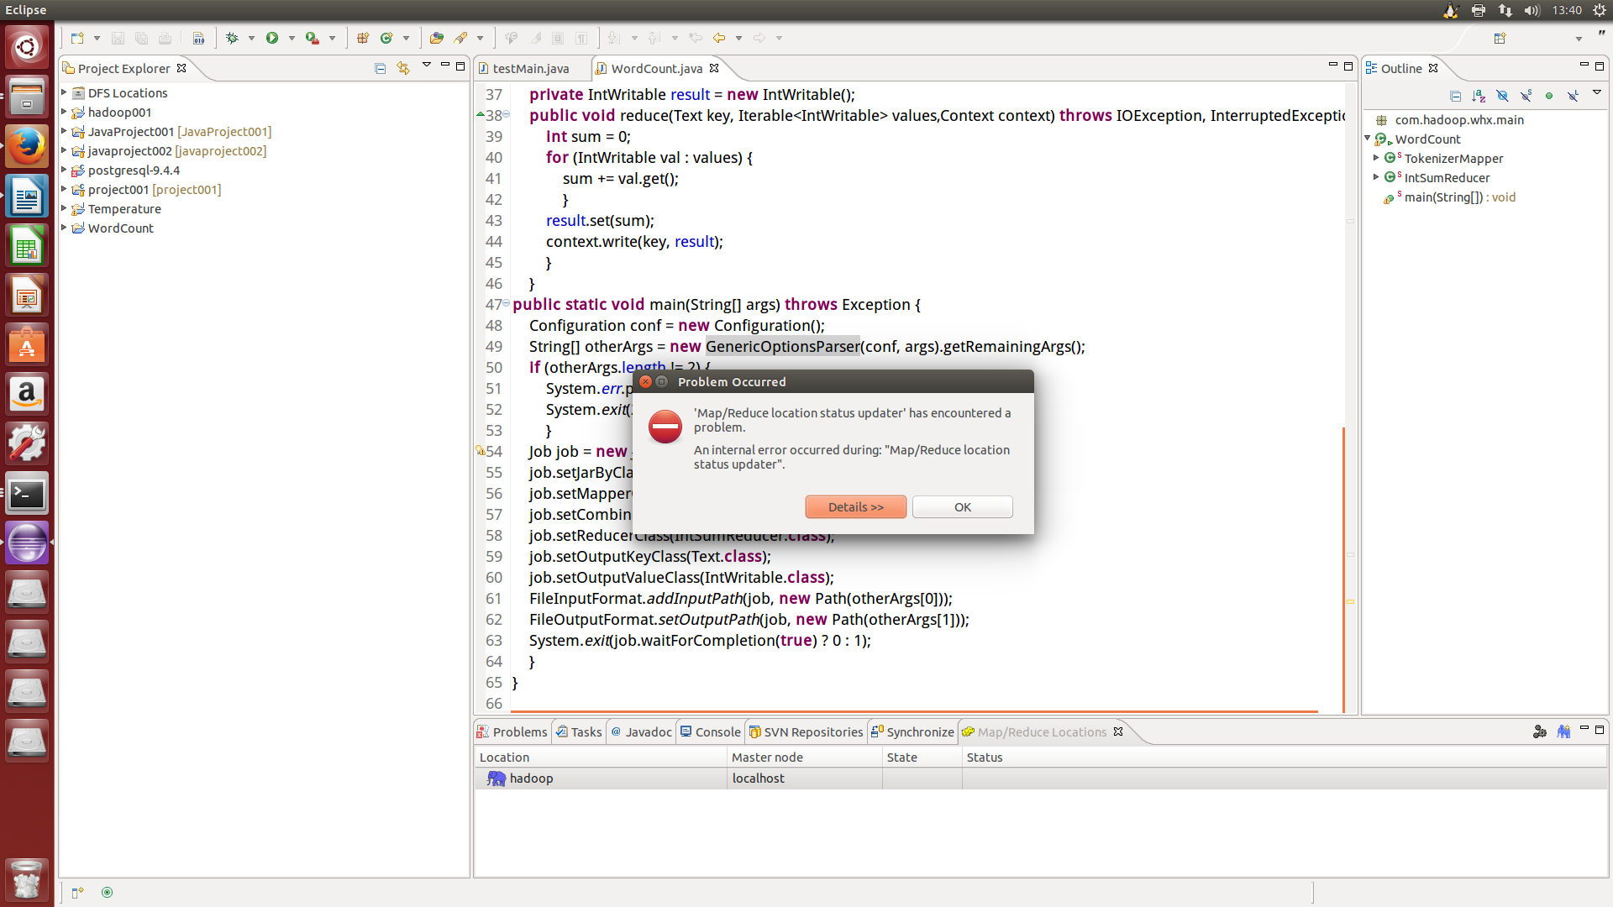Click the New wizard toolbar icon

click(77, 38)
